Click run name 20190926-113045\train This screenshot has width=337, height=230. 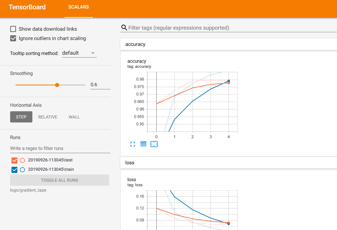(51, 169)
